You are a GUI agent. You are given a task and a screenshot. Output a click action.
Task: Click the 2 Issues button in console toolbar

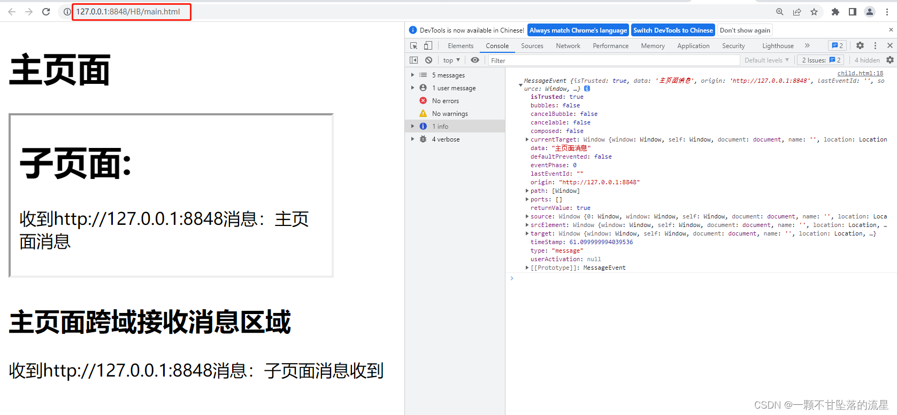pos(822,60)
